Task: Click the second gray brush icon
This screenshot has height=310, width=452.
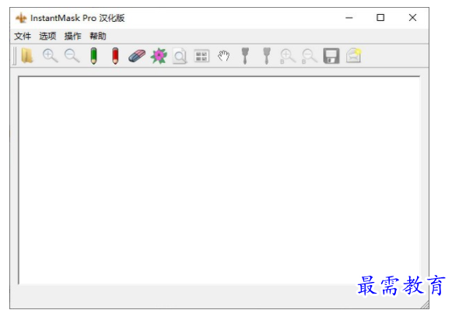Action: (x=267, y=56)
